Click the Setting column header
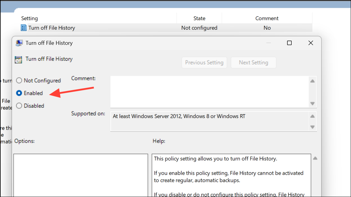This screenshot has width=351, height=197. [x=30, y=18]
